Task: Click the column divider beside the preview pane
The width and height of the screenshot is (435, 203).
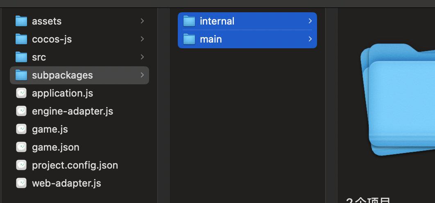Action: 331,102
